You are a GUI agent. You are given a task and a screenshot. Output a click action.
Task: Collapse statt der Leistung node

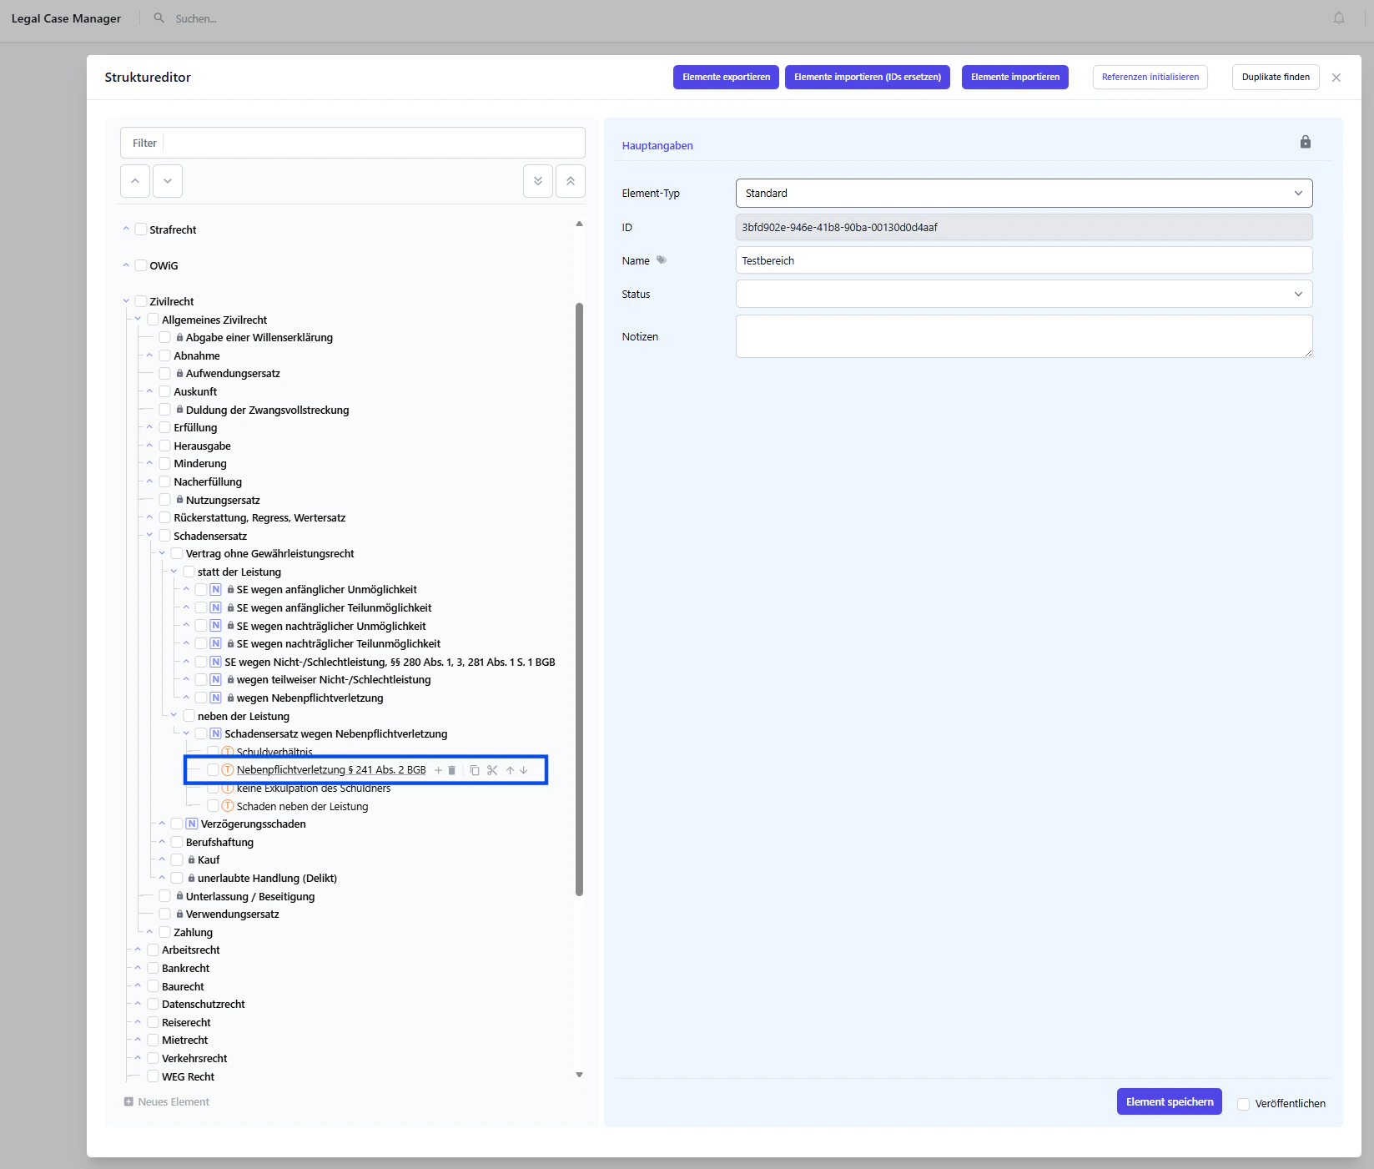point(174,572)
